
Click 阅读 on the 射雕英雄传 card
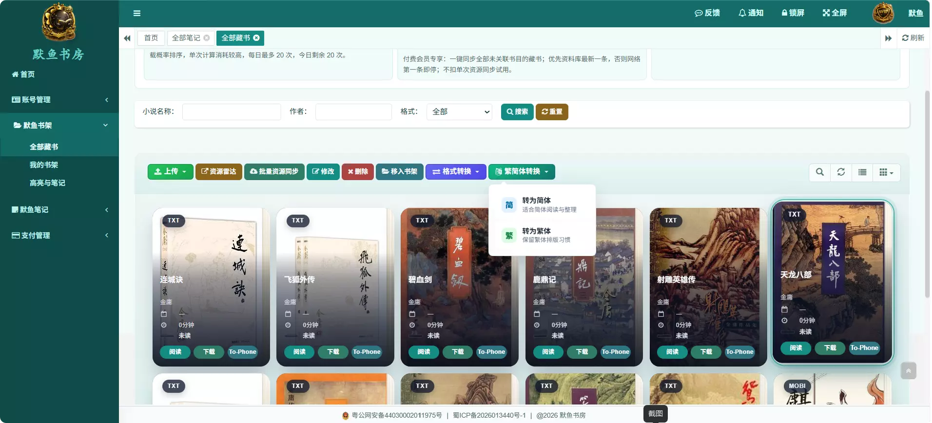pos(673,352)
